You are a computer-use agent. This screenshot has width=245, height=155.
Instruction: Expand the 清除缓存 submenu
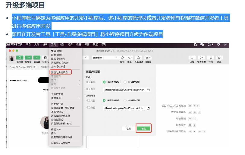(x=65, y=98)
